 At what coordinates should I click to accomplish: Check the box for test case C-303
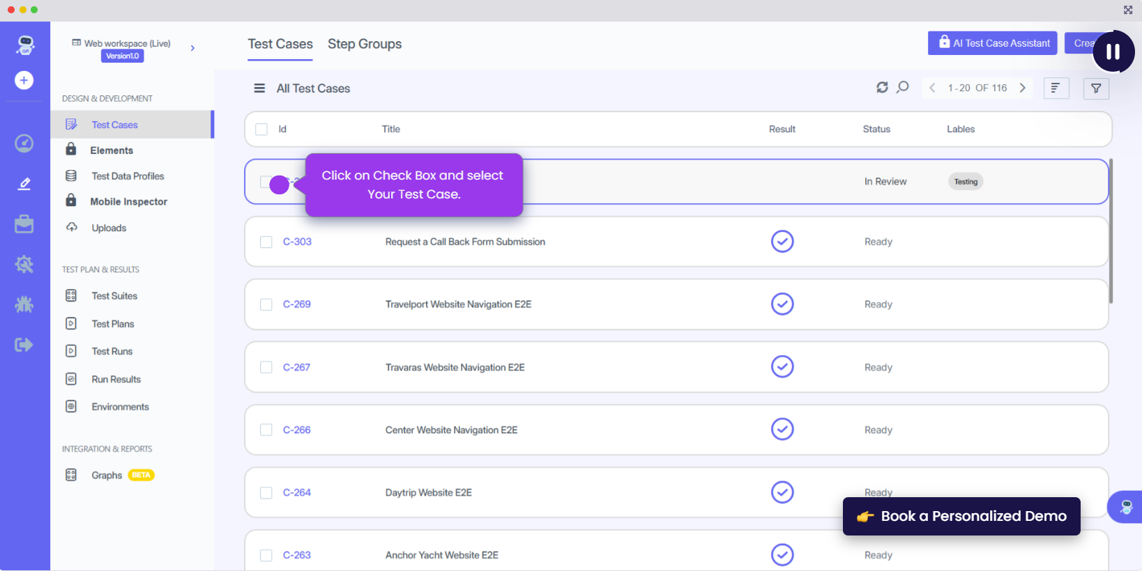266,242
